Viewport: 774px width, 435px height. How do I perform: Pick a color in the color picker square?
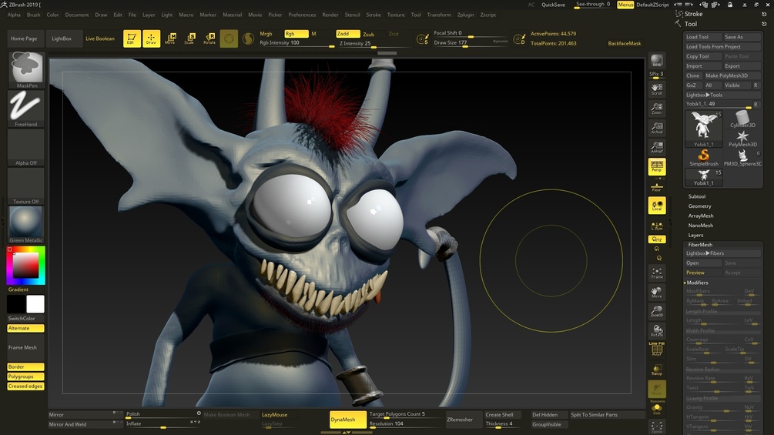[x=25, y=266]
